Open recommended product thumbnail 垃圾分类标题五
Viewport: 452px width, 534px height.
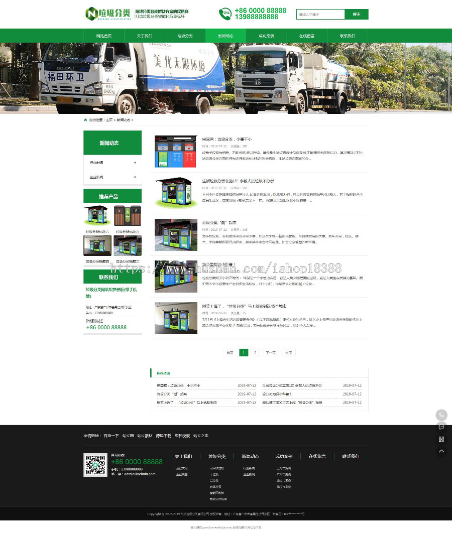point(128,216)
